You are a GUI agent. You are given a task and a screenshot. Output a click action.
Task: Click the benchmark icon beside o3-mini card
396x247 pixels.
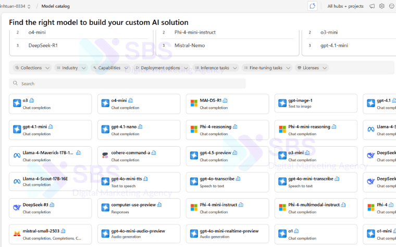(307, 152)
